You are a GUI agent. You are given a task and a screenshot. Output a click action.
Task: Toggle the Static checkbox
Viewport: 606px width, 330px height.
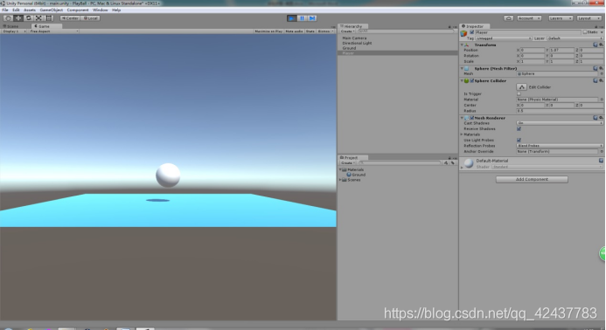[585, 32]
